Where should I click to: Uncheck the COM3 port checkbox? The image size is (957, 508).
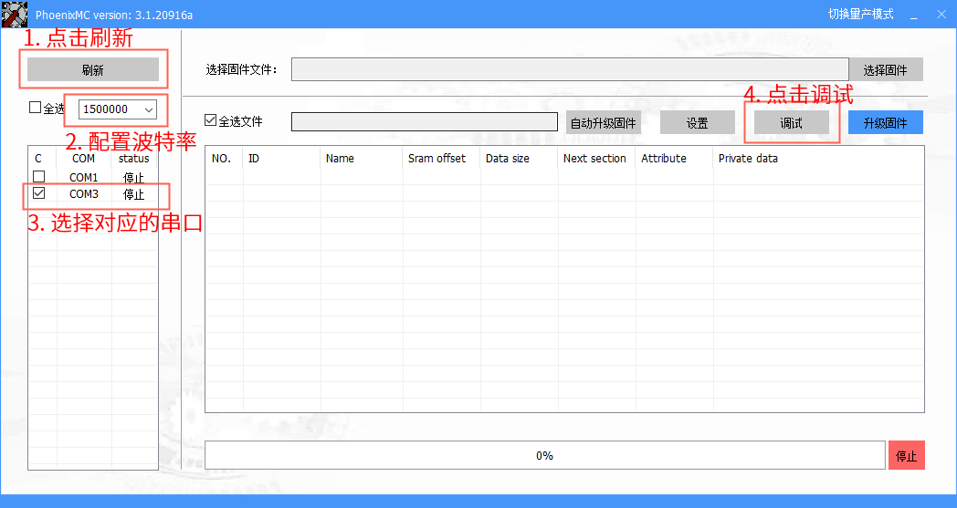click(x=38, y=193)
